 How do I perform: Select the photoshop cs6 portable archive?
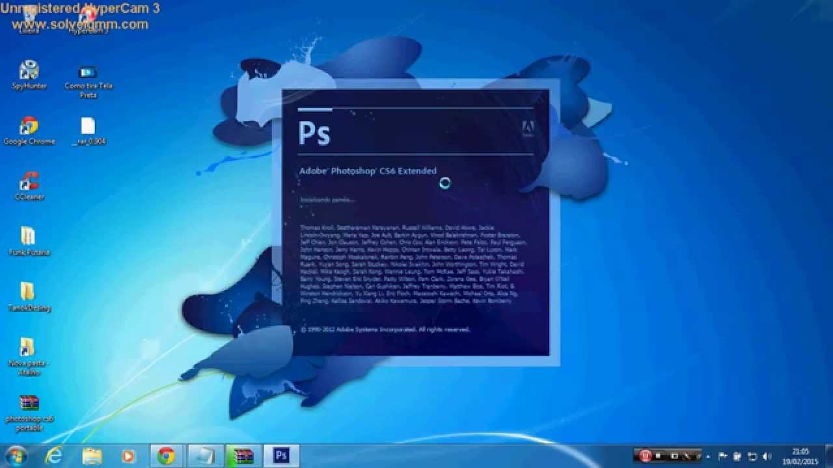(x=29, y=413)
